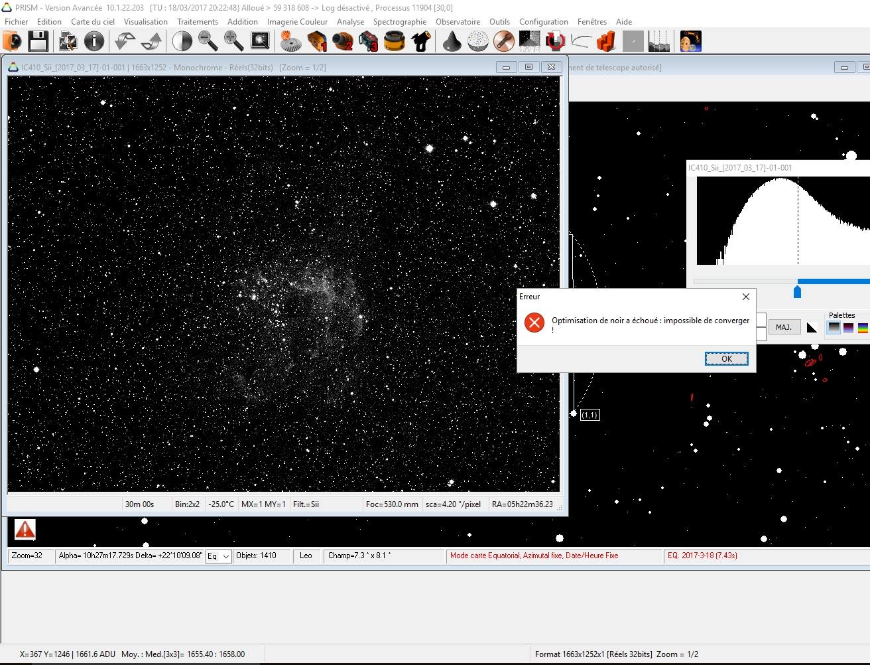Click the floppy disk save icon
Image resolution: width=870 pixels, height=665 pixels.
click(38, 41)
